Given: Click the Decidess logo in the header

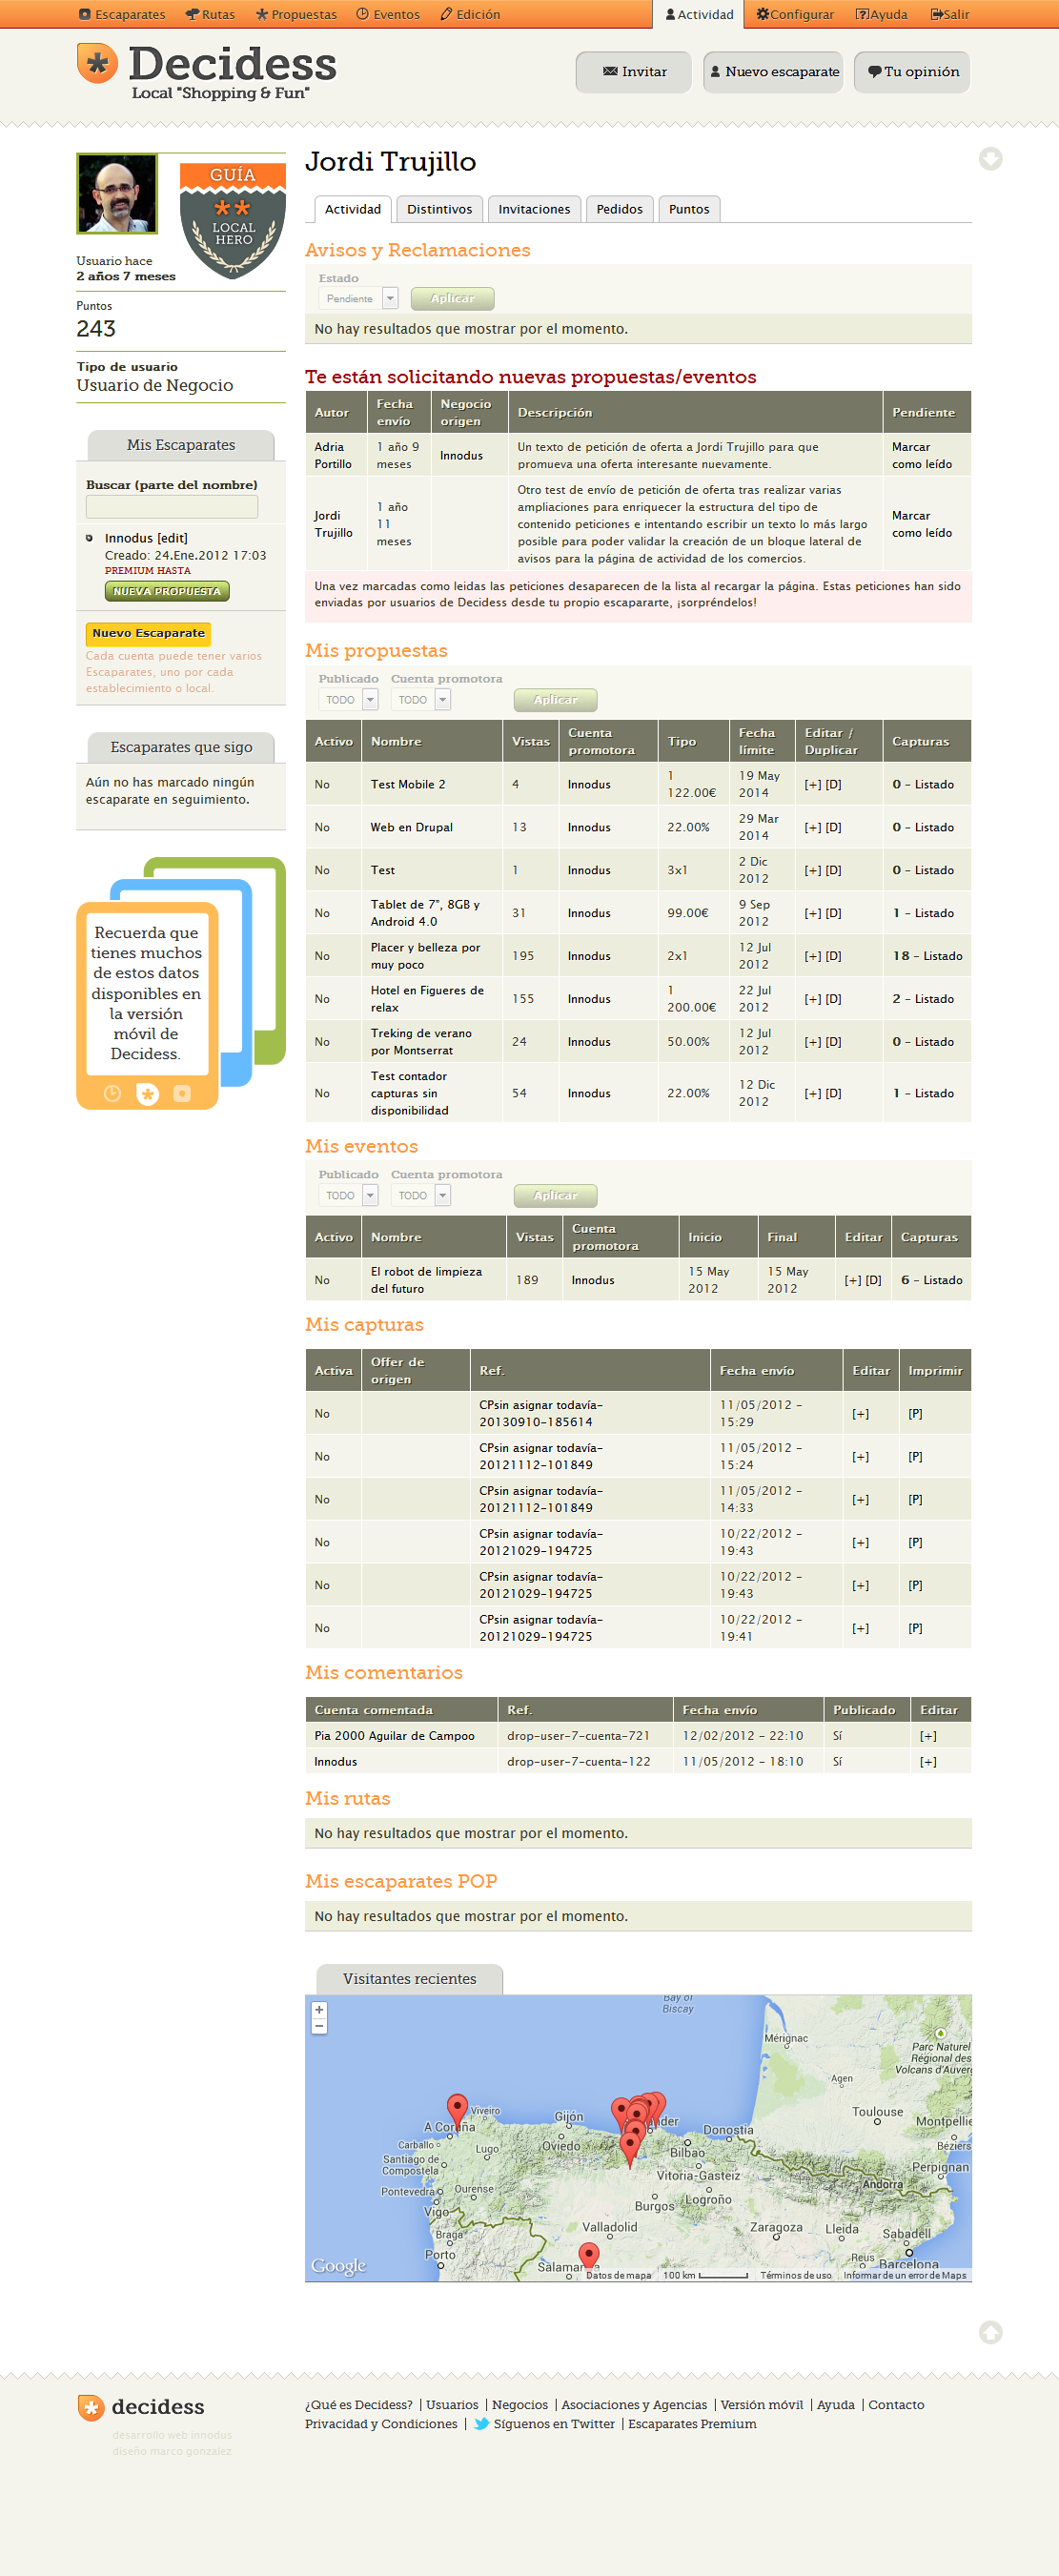Looking at the screenshot, I should (x=207, y=71).
